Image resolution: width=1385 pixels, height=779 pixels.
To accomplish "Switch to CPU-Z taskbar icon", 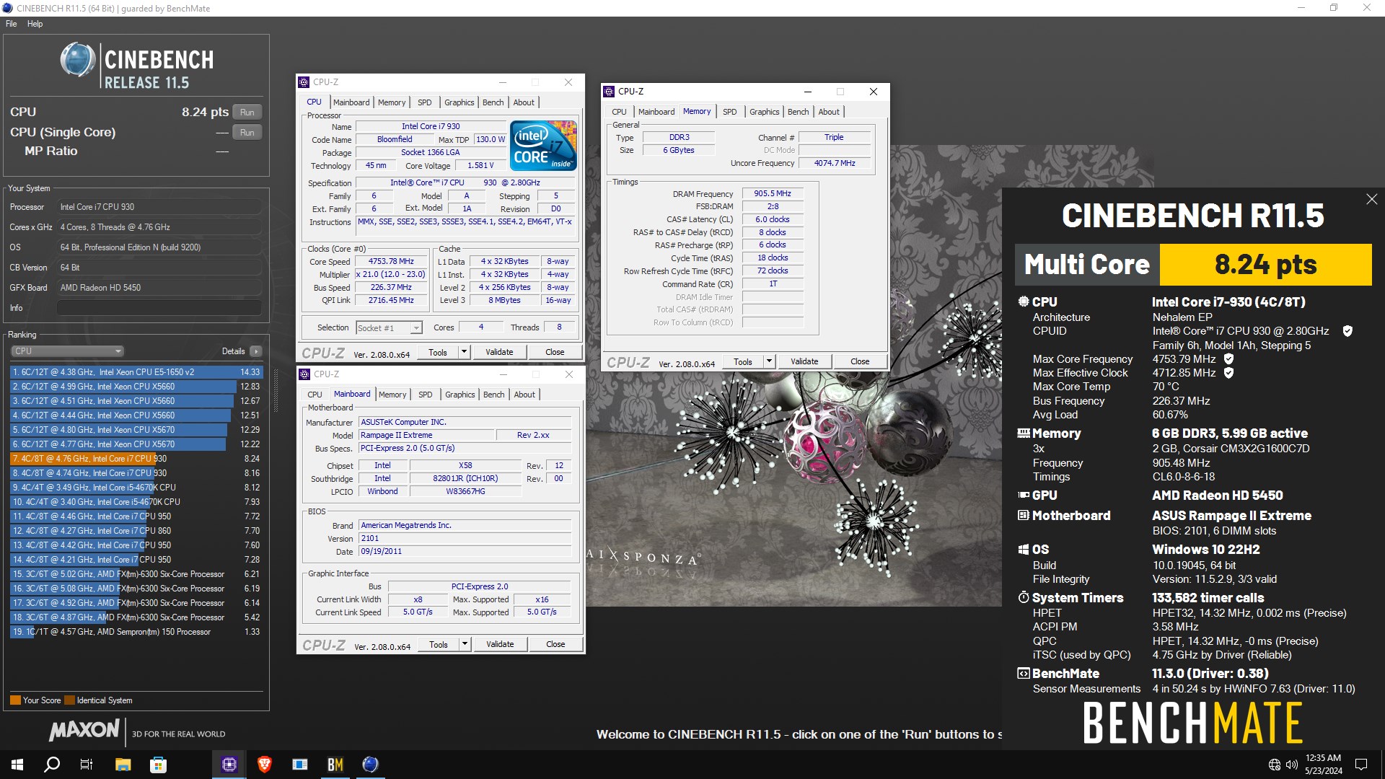I will (229, 765).
